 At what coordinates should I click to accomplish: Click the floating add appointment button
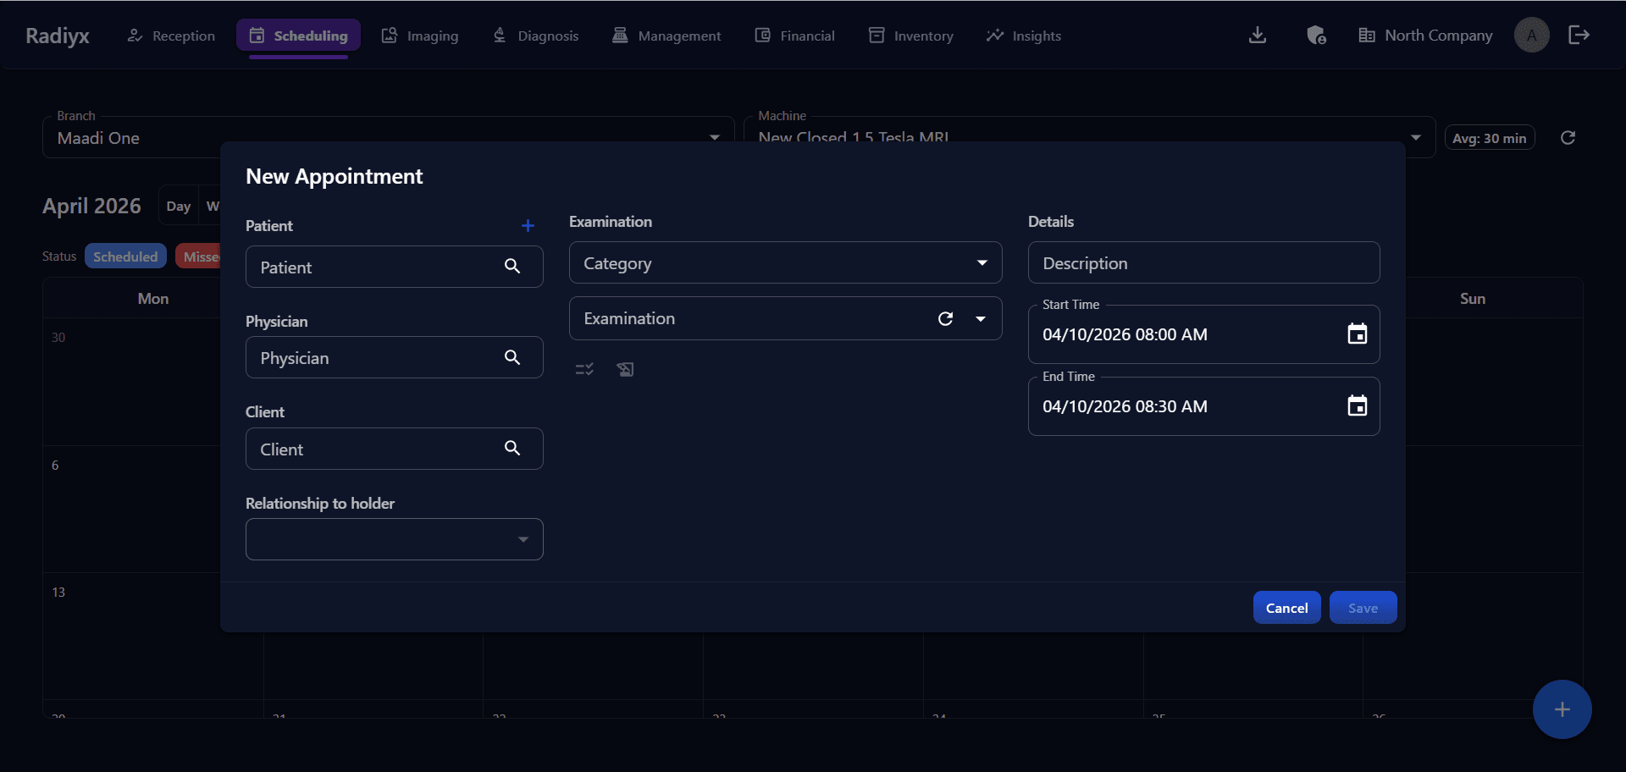[1562, 709]
